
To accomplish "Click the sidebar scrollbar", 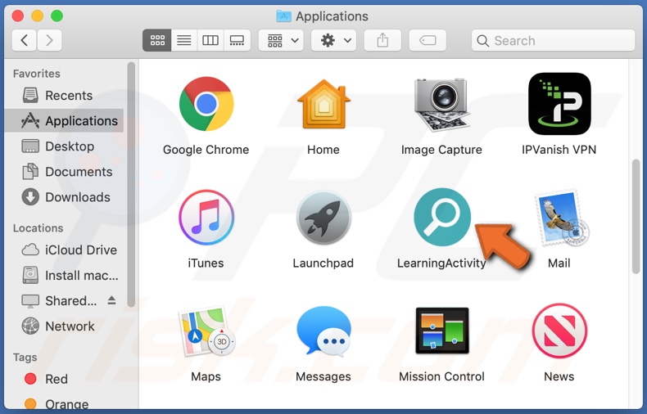I will (x=131, y=184).
